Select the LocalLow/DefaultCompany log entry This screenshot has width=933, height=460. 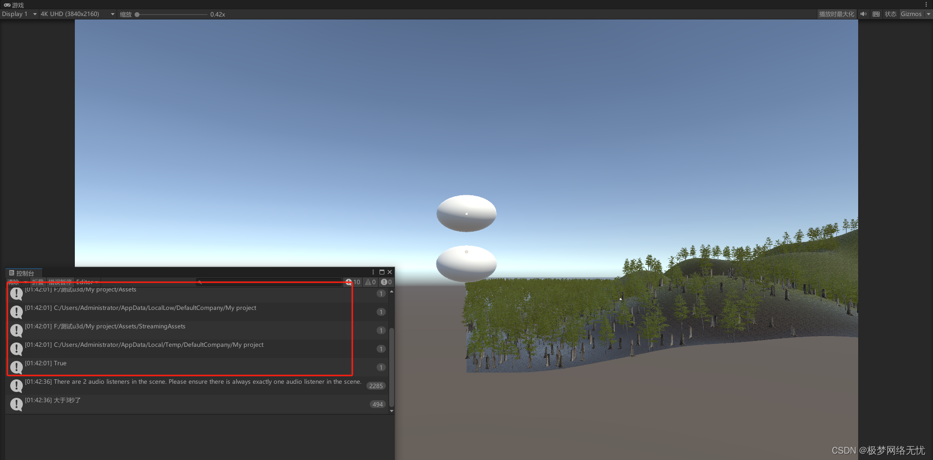coord(197,312)
